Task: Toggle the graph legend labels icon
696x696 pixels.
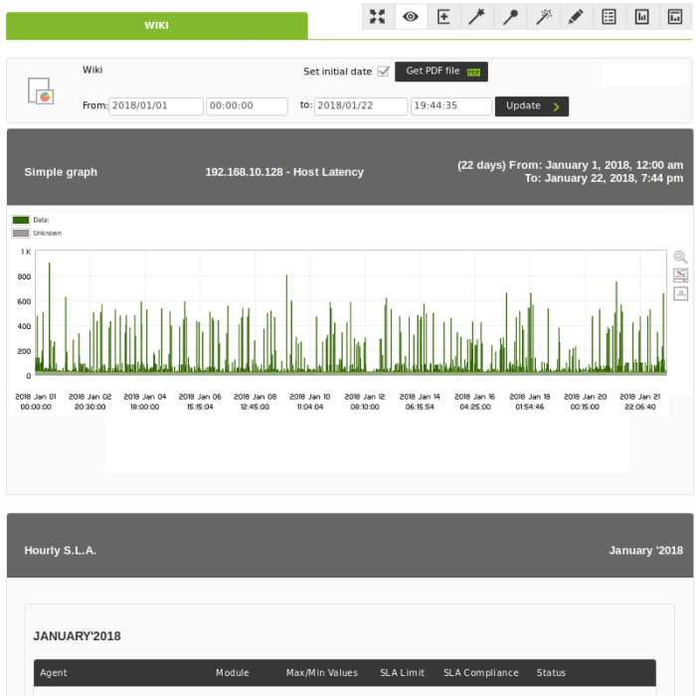Action: tap(680, 293)
